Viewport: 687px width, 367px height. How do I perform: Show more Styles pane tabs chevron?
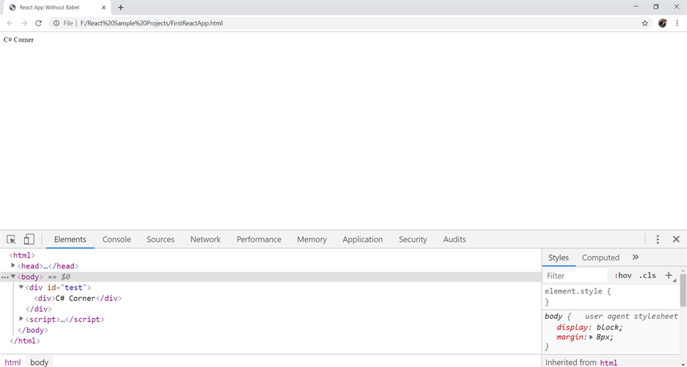click(x=636, y=257)
